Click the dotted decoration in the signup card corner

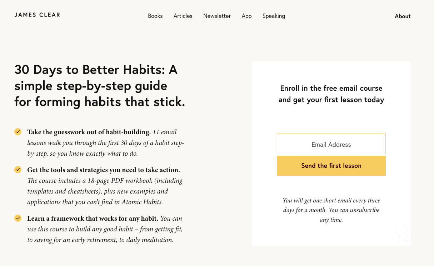tap(400, 233)
